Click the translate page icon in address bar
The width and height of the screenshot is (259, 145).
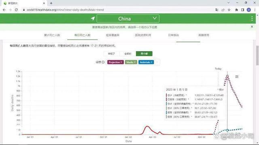[217, 10]
